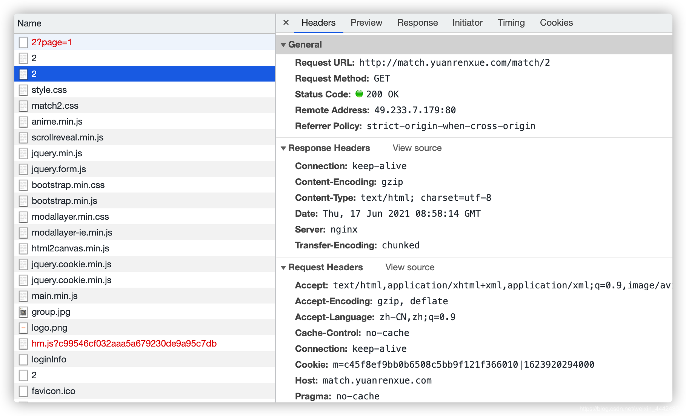Collapse the Request Headers section triangle
Image resolution: width=686 pixels, height=416 pixels.
pyautogui.click(x=283, y=268)
